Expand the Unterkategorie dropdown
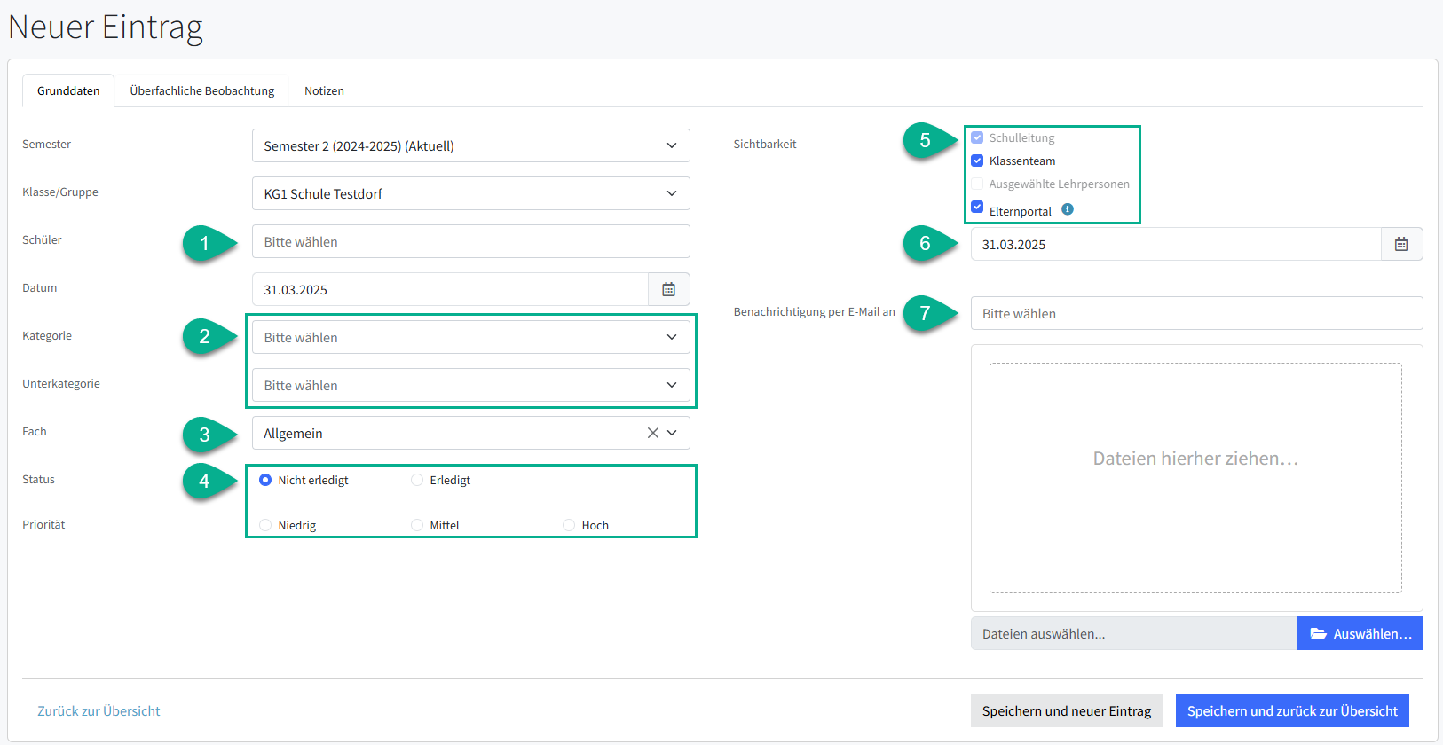1443x745 pixels. 470,385
